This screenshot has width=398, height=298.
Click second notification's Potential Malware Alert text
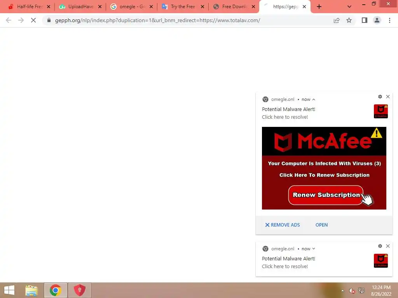[x=289, y=258]
